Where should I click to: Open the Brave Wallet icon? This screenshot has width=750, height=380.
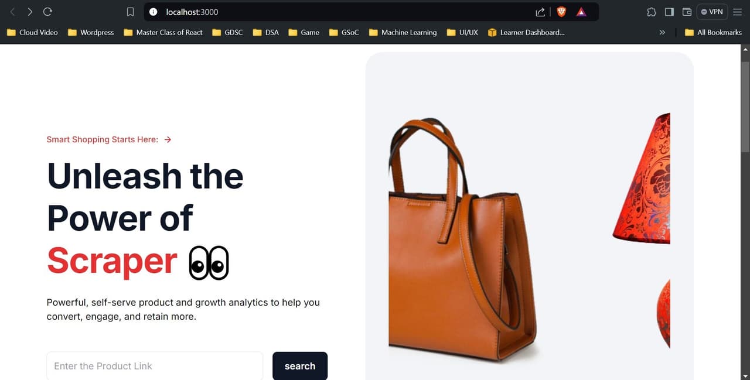(x=687, y=12)
